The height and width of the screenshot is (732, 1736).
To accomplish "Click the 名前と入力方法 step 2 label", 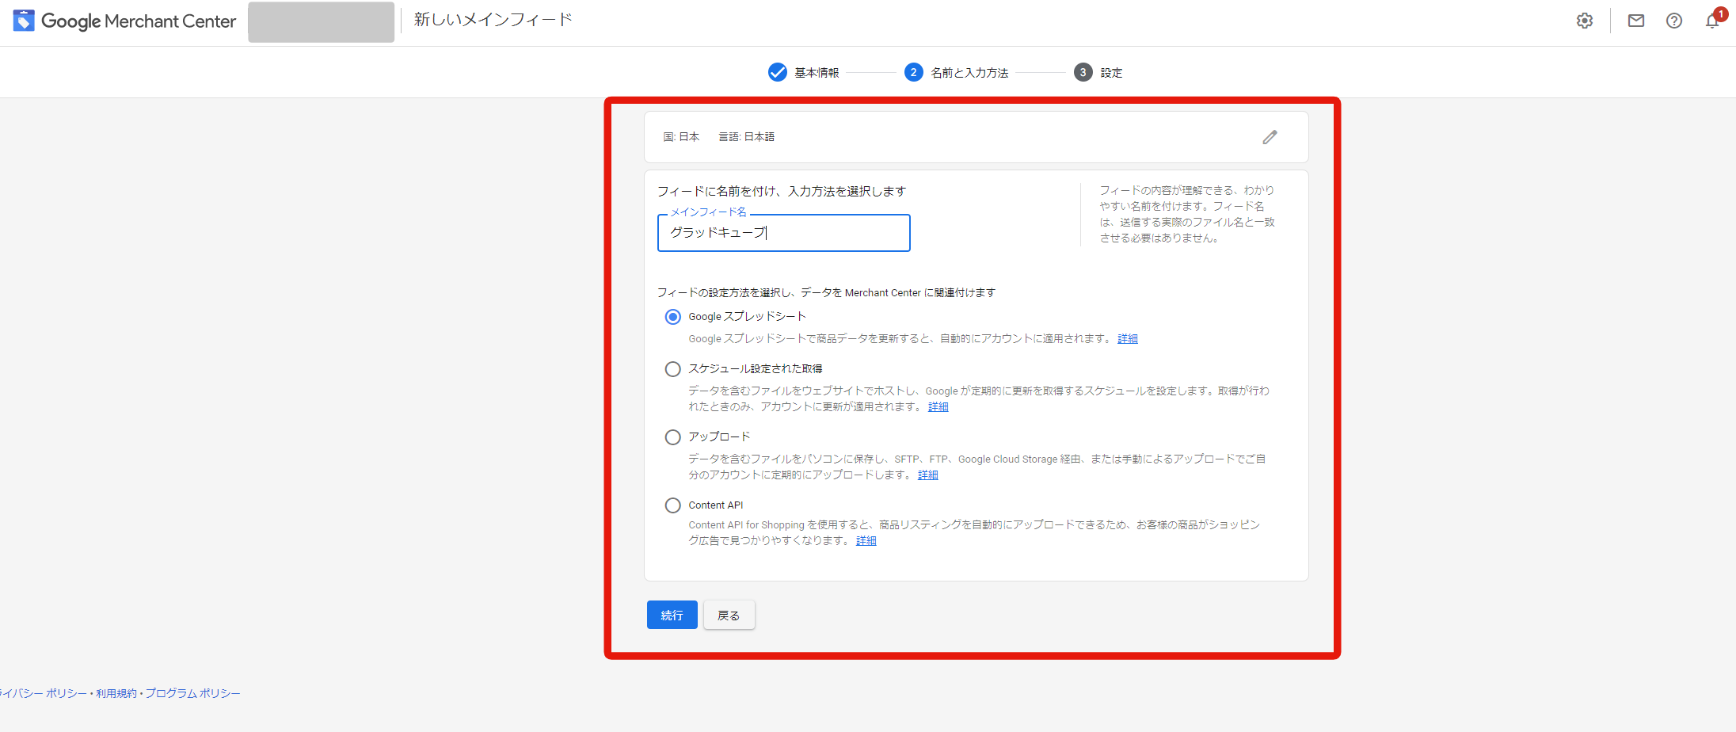I will click(x=969, y=73).
